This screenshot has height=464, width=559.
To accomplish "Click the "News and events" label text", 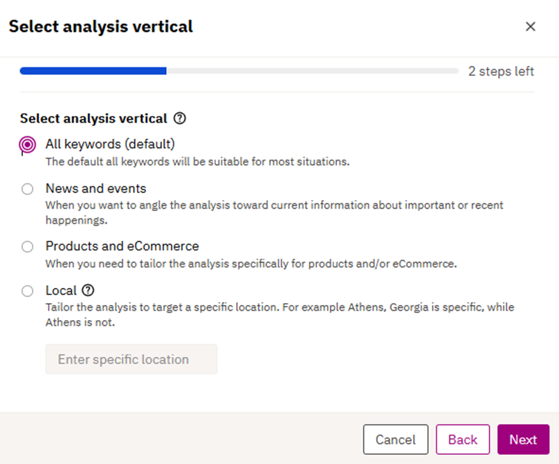I will click(96, 189).
